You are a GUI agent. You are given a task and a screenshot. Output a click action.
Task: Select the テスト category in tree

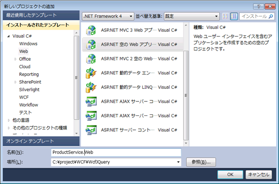(26, 113)
